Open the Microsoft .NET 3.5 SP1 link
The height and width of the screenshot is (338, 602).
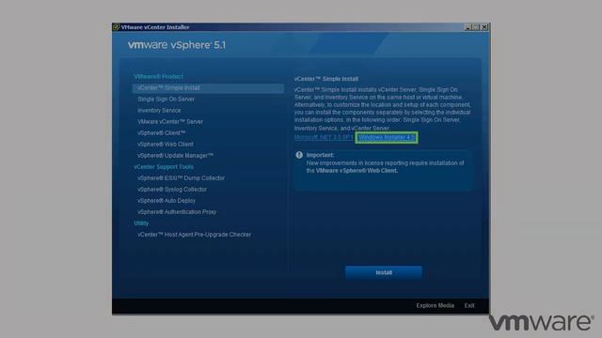(324, 137)
